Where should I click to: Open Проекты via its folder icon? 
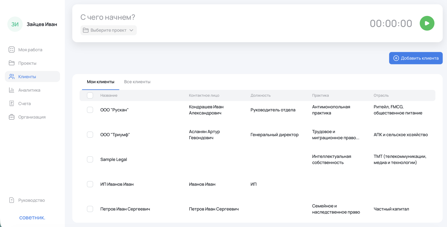coord(12,63)
